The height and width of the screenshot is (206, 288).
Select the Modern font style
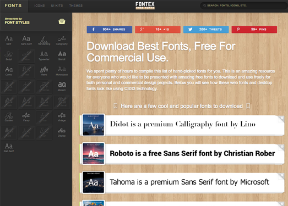click(x=62, y=86)
